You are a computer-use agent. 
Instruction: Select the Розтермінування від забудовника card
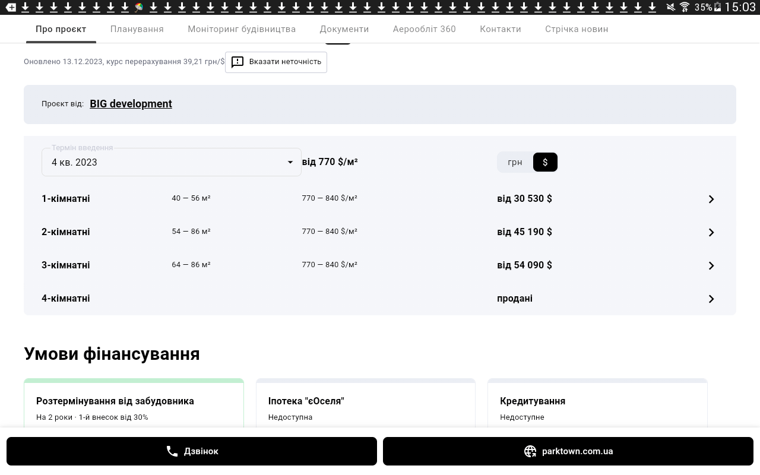point(134,407)
